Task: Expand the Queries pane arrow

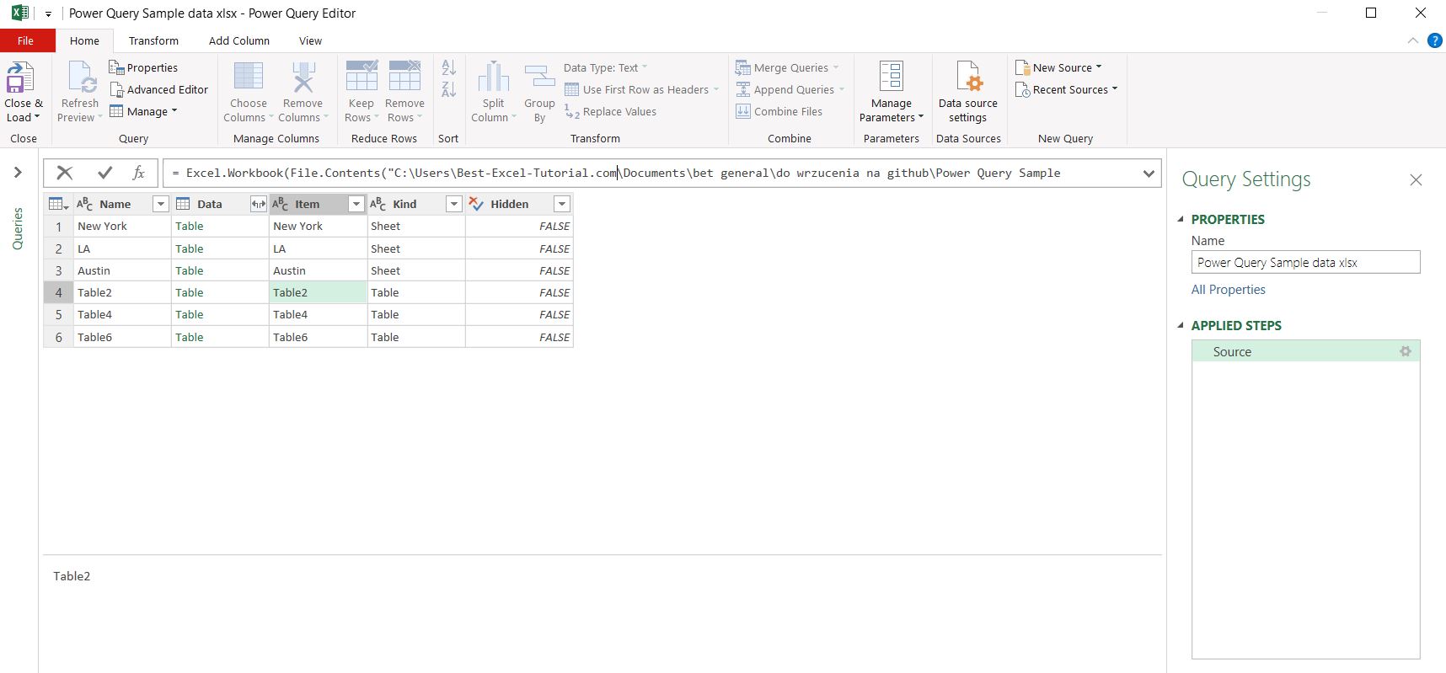Action: pyautogui.click(x=18, y=173)
